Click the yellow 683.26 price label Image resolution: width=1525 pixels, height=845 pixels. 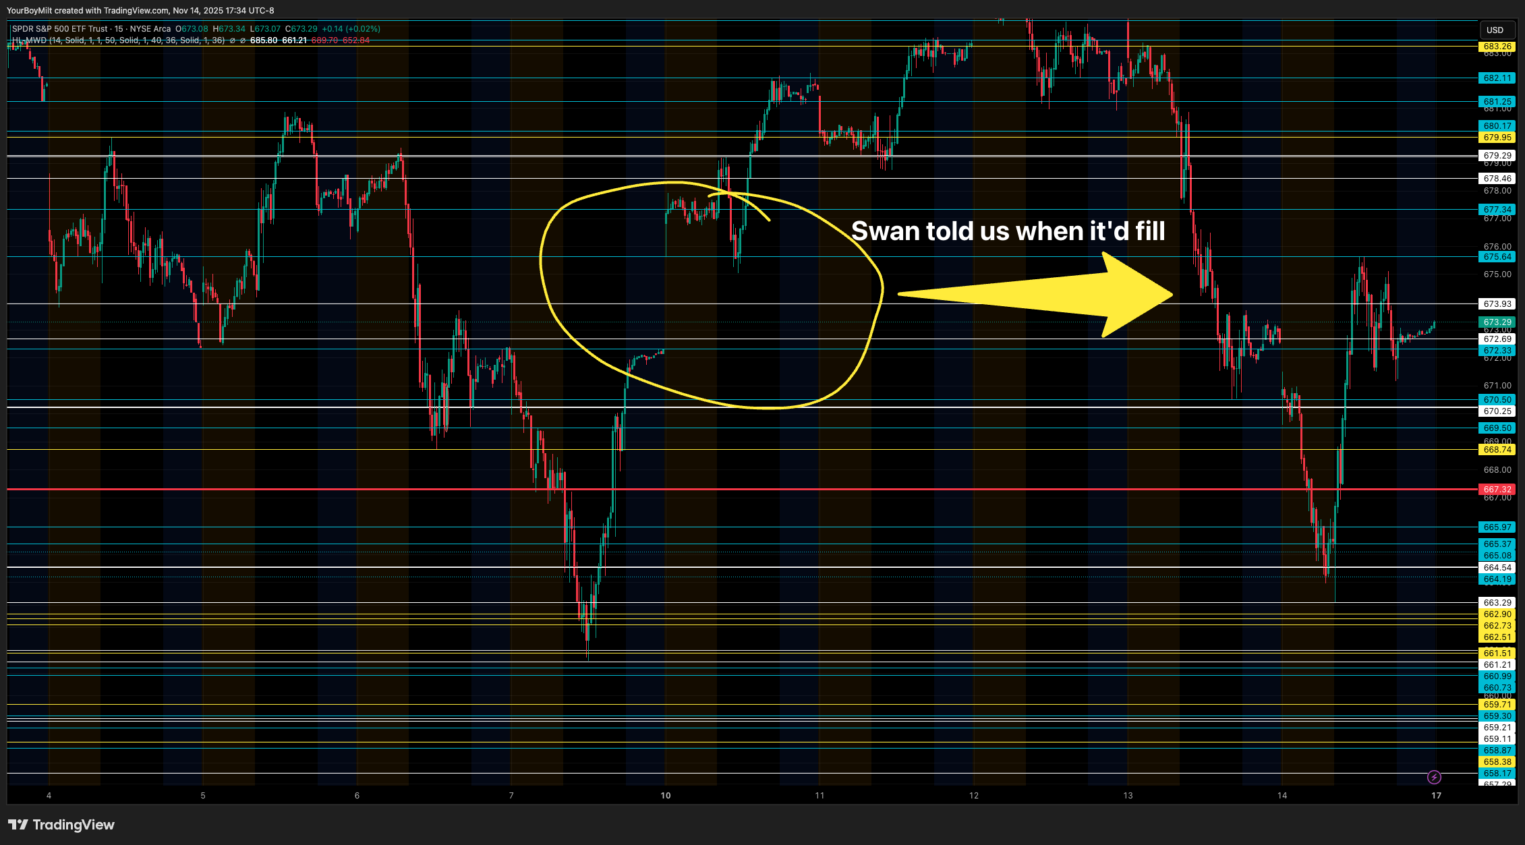[x=1497, y=47]
